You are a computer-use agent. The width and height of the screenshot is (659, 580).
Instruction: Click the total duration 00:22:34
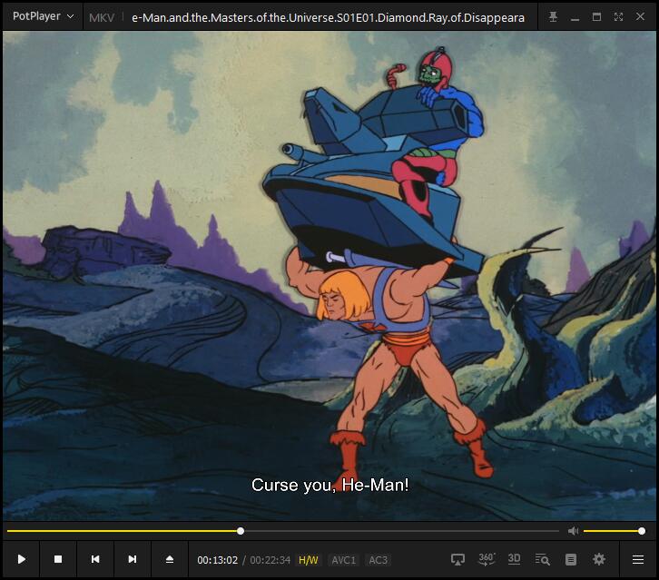pyautogui.click(x=270, y=560)
